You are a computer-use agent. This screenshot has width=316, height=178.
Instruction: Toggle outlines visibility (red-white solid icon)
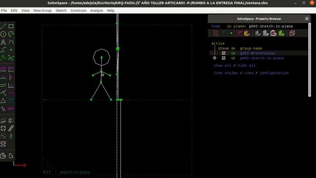tap(274, 33)
